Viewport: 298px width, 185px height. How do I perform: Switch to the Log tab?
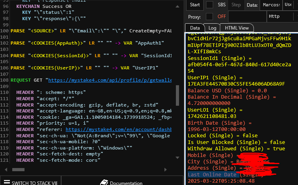(x=212, y=28)
